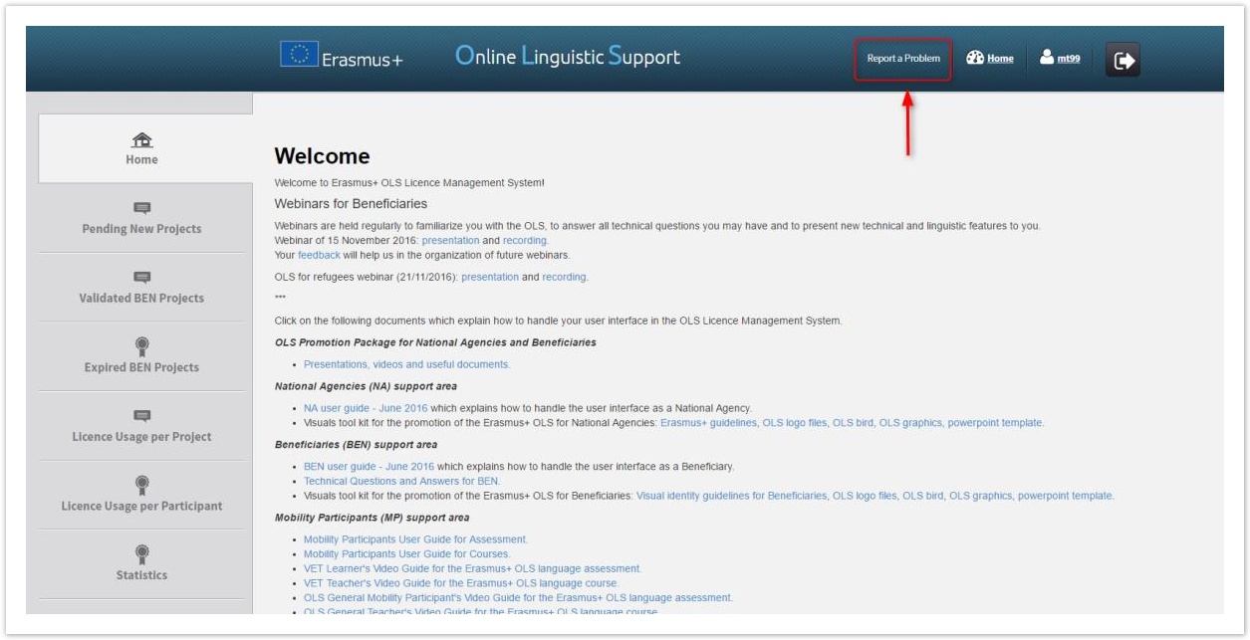
Task: Open the Erasmus+ guidelines link
Action: point(707,423)
